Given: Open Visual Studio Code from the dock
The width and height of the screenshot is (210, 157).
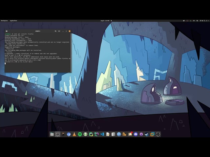Looking at the screenshot, I should (x=102, y=134).
